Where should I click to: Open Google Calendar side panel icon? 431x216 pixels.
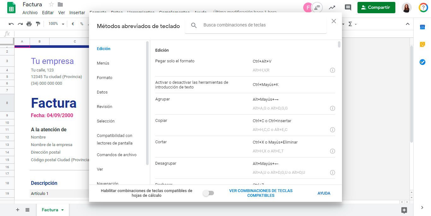pyautogui.click(x=422, y=27)
